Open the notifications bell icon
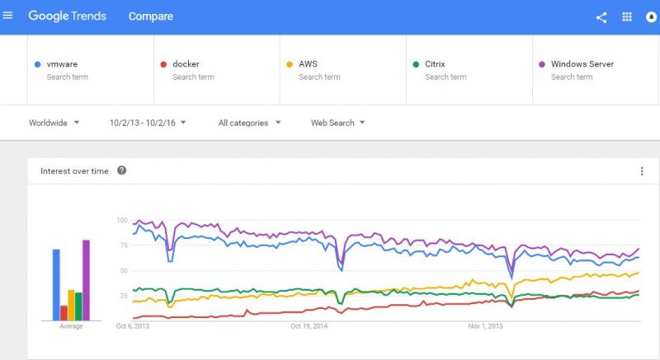 (651, 17)
